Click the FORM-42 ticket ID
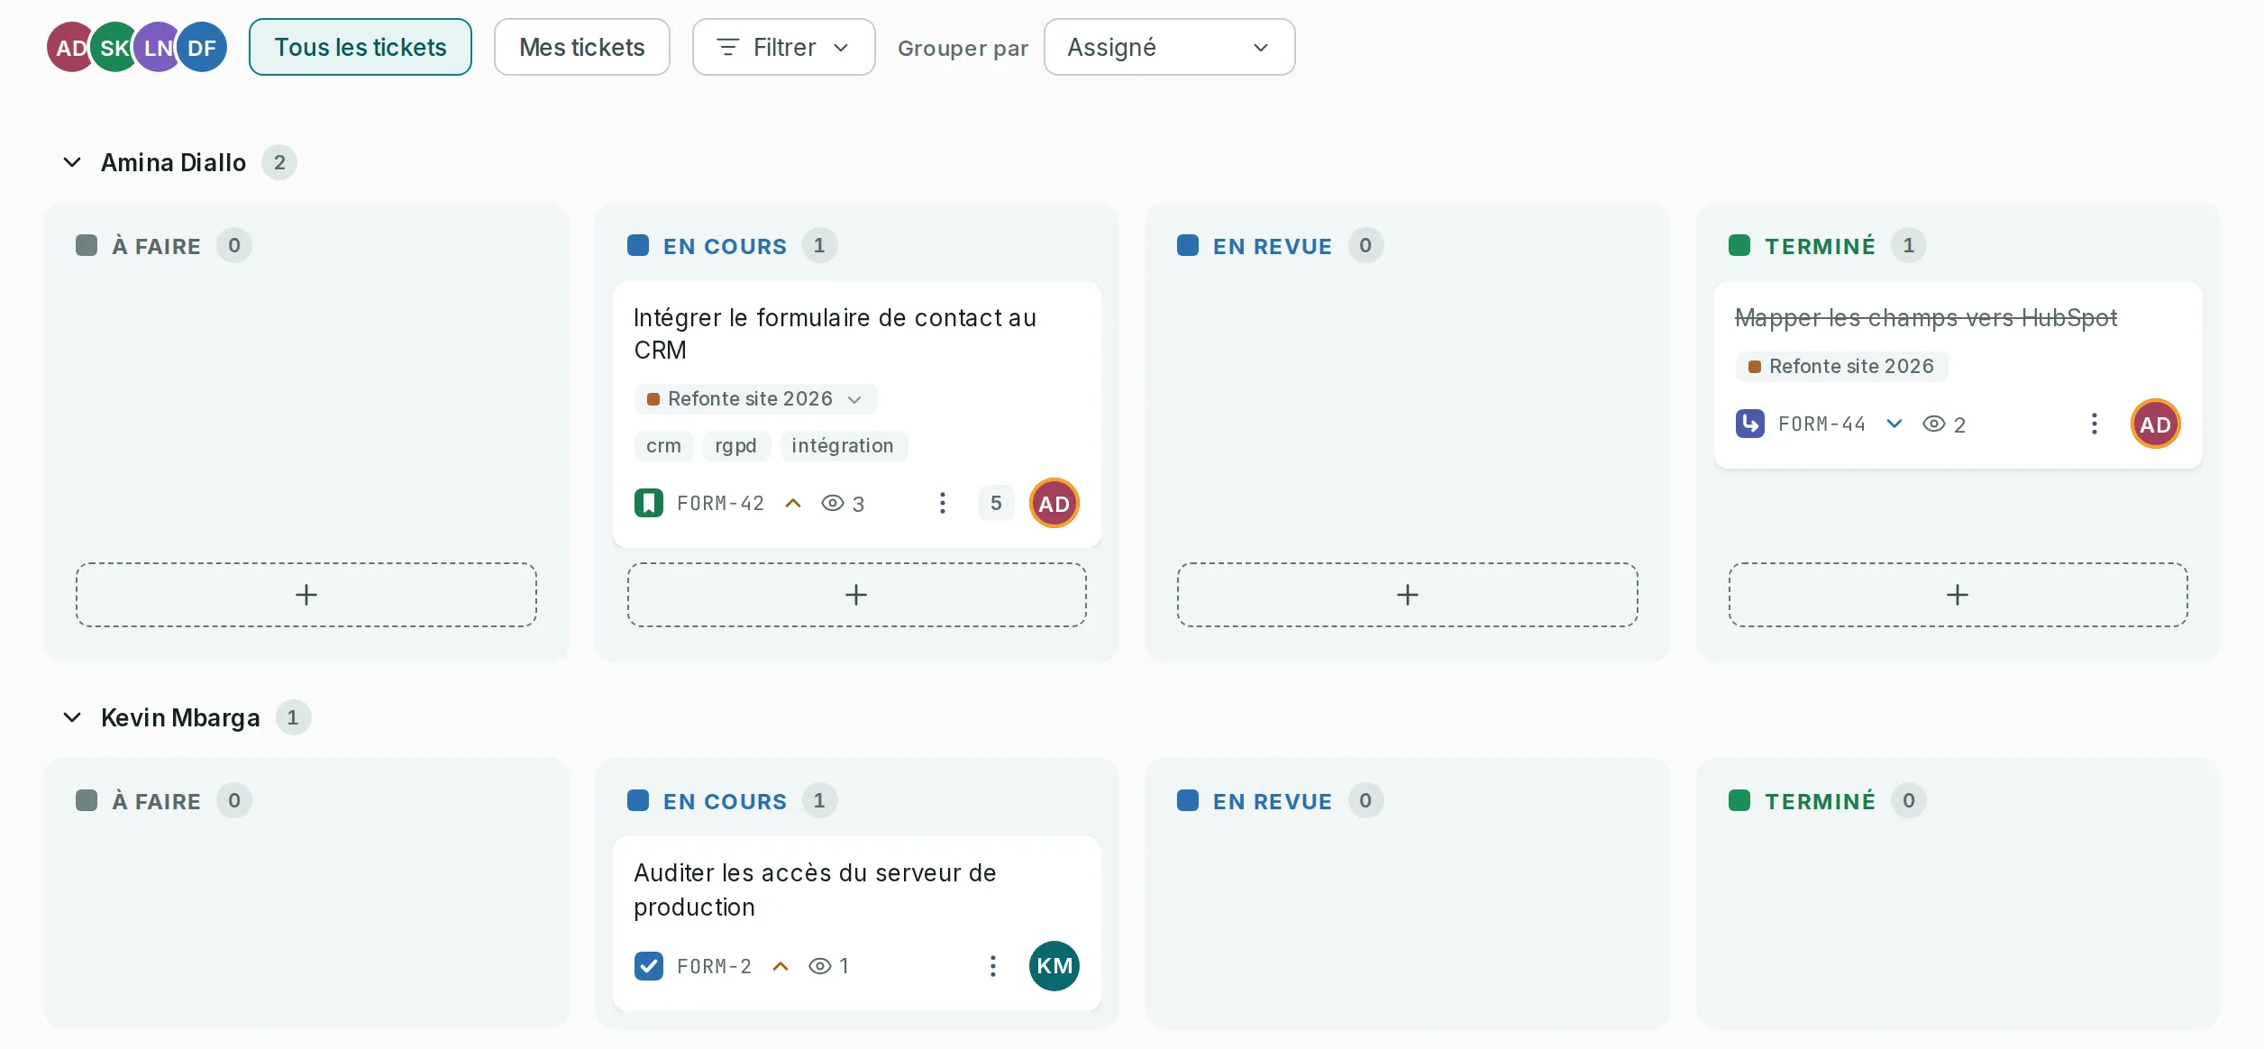Screen dimensions: 2264x1049 [720, 503]
